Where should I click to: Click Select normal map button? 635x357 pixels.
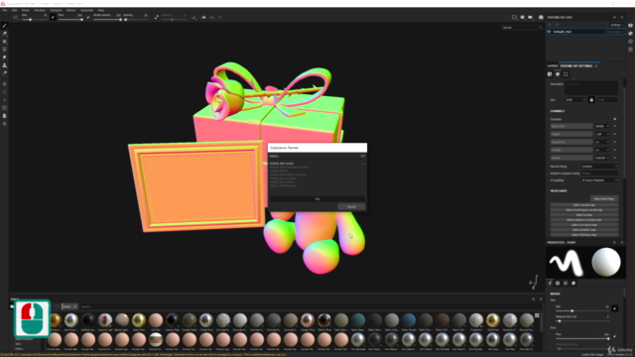click(584, 205)
